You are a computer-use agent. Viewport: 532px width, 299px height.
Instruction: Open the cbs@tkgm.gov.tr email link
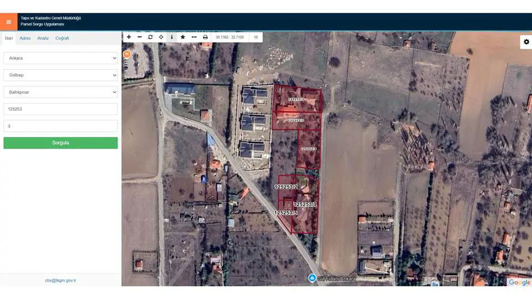[x=61, y=281]
